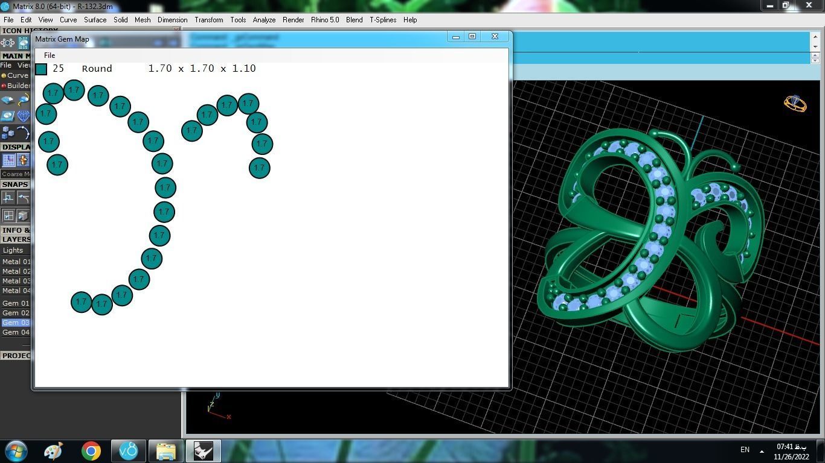Open the T-Splines menu

[x=383, y=20]
